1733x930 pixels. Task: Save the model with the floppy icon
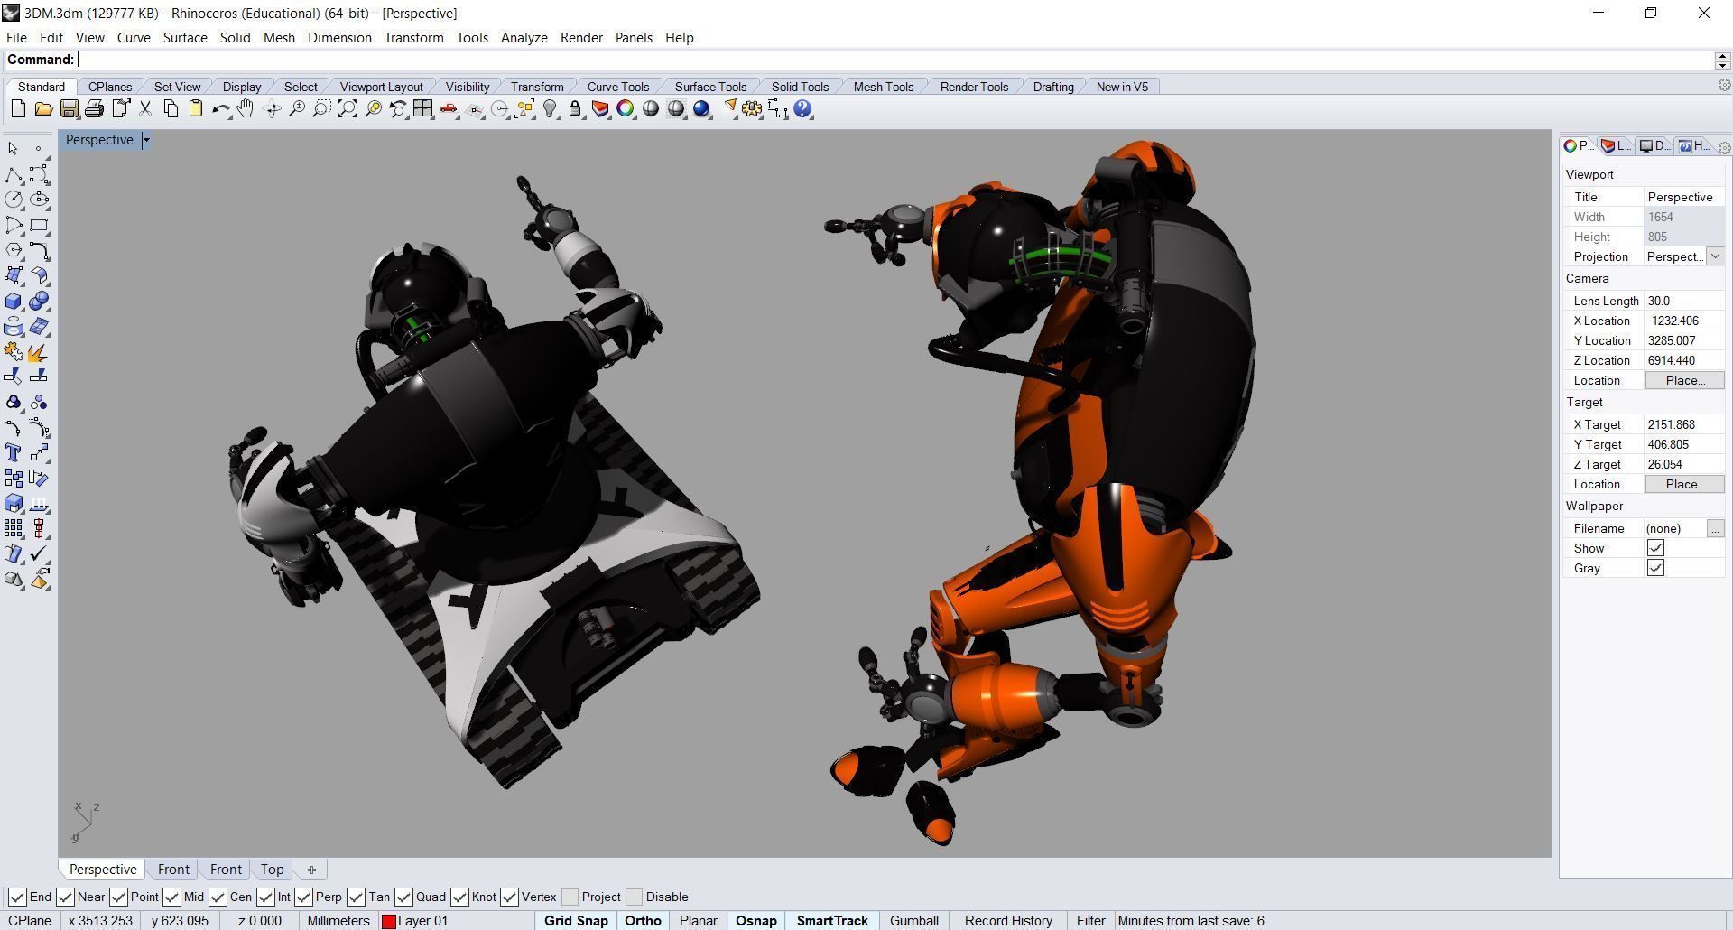(69, 109)
